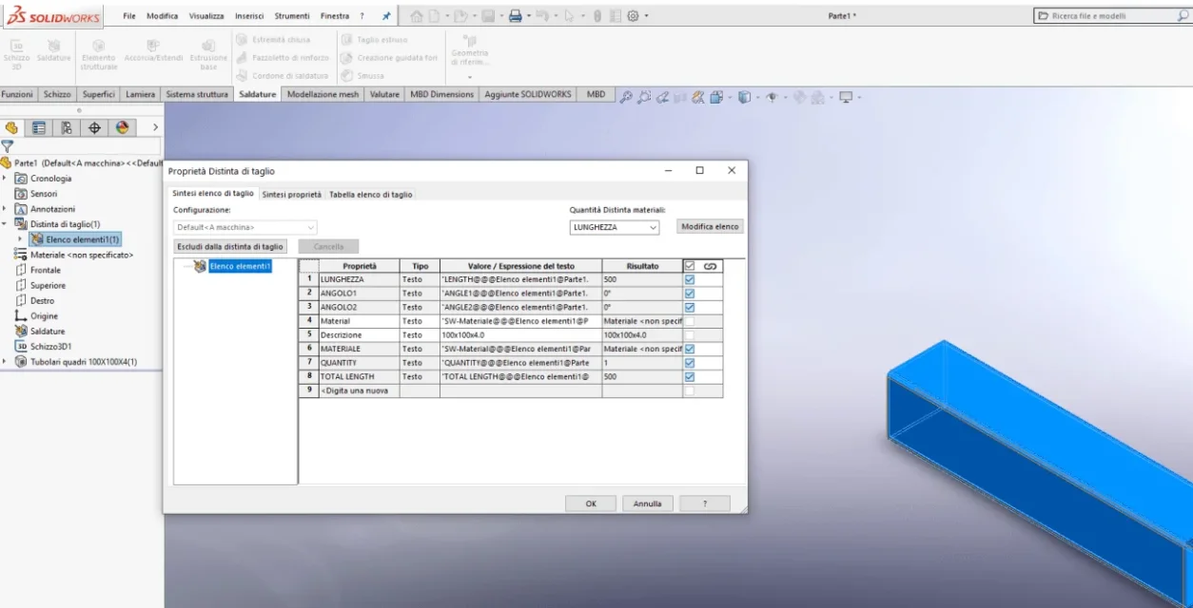Open the ConfigurationManager tab icon
Viewport: 1193px width, 608px height.
click(67, 127)
